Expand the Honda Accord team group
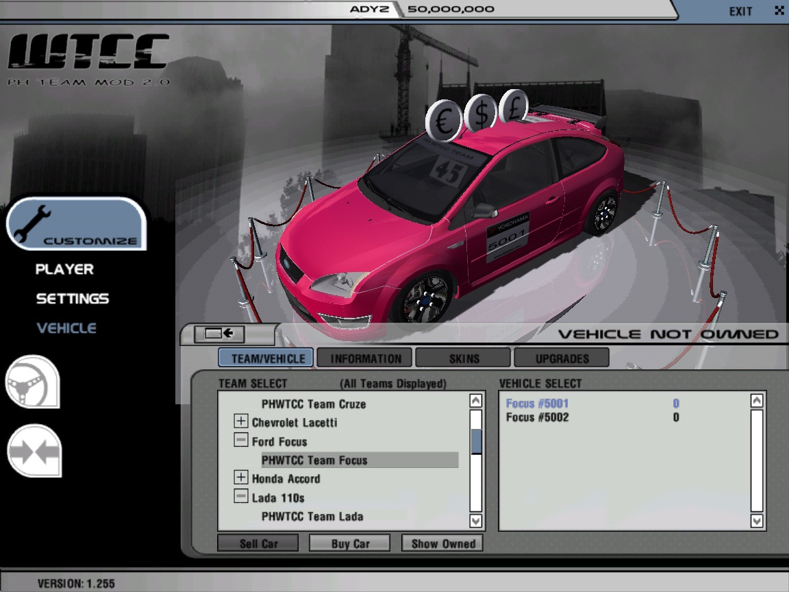Screen dimensions: 789x592 pyautogui.click(x=241, y=477)
